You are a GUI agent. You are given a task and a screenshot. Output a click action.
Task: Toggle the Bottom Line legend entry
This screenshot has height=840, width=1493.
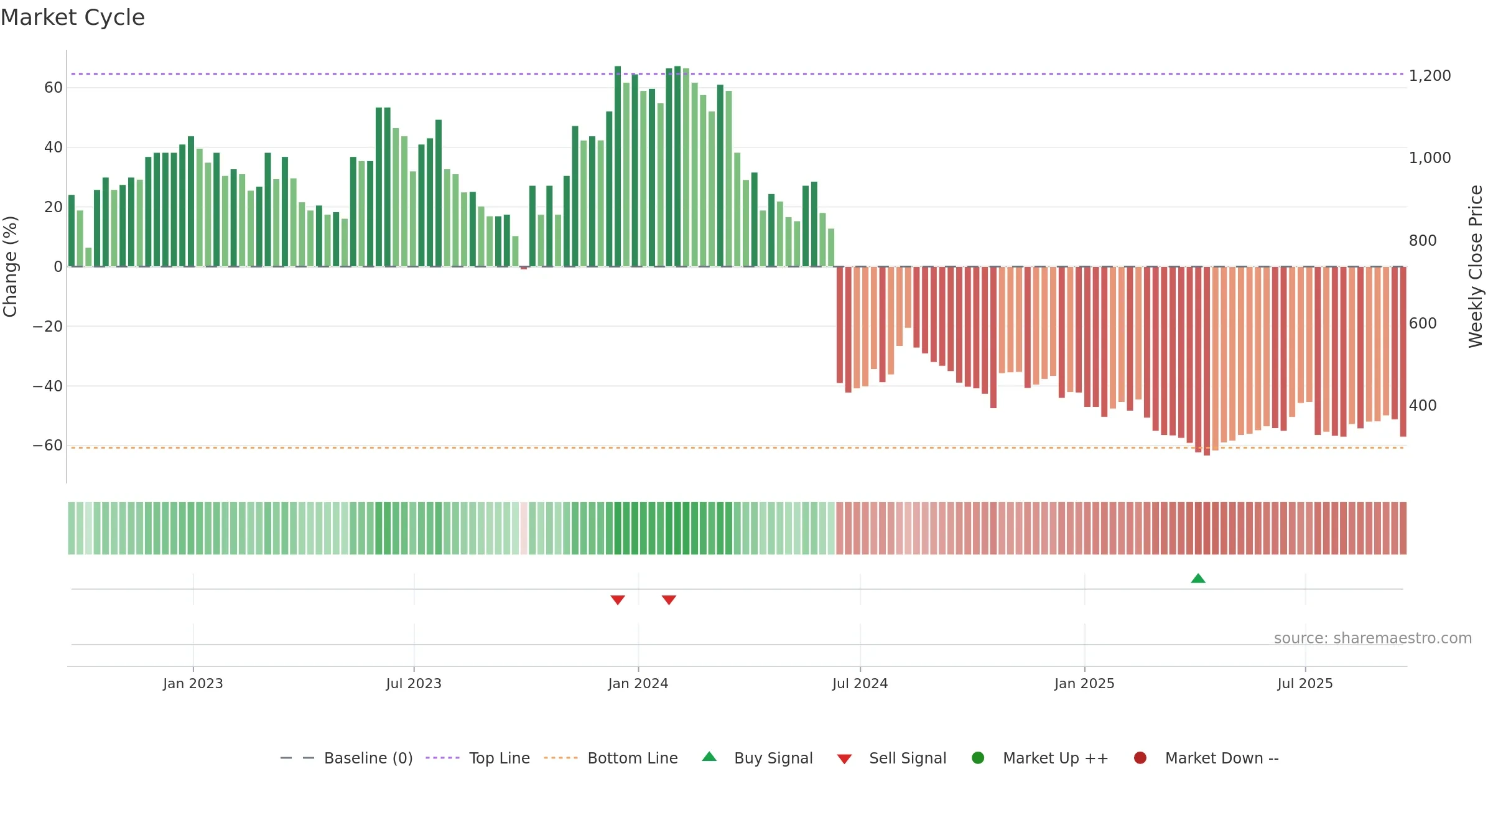(x=611, y=758)
